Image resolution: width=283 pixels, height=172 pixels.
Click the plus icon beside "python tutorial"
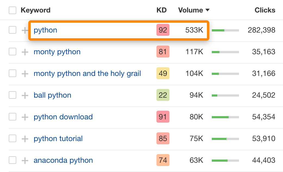(25, 138)
